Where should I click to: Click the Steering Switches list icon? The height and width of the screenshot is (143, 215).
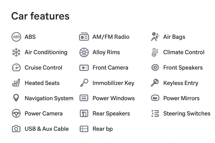point(155,113)
